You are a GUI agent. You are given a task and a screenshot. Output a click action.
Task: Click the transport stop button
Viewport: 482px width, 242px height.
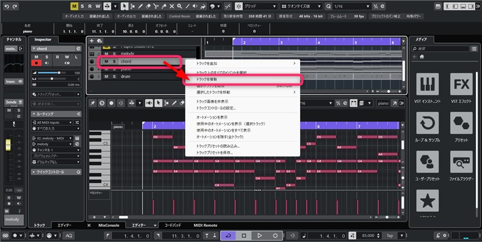click(x=244, y=235)
